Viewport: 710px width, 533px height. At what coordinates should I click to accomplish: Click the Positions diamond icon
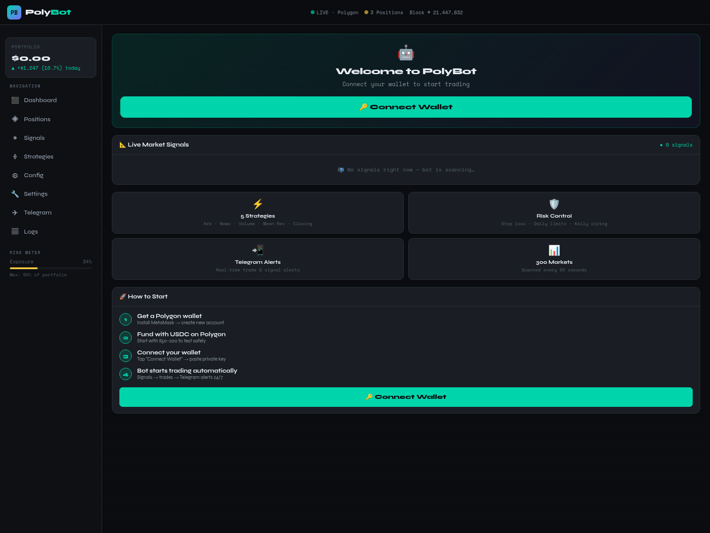tap(15, 119)
